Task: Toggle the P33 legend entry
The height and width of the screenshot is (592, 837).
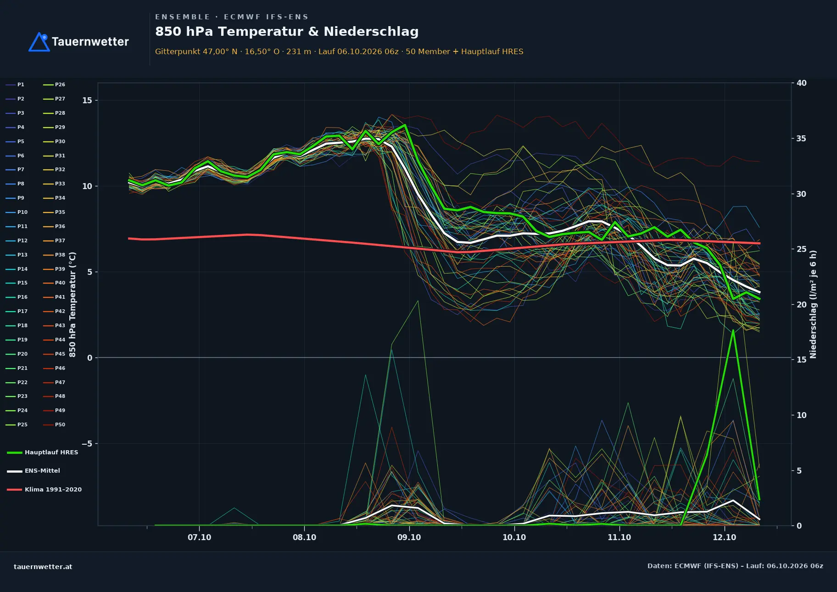Action: click(x=54, y=184)
